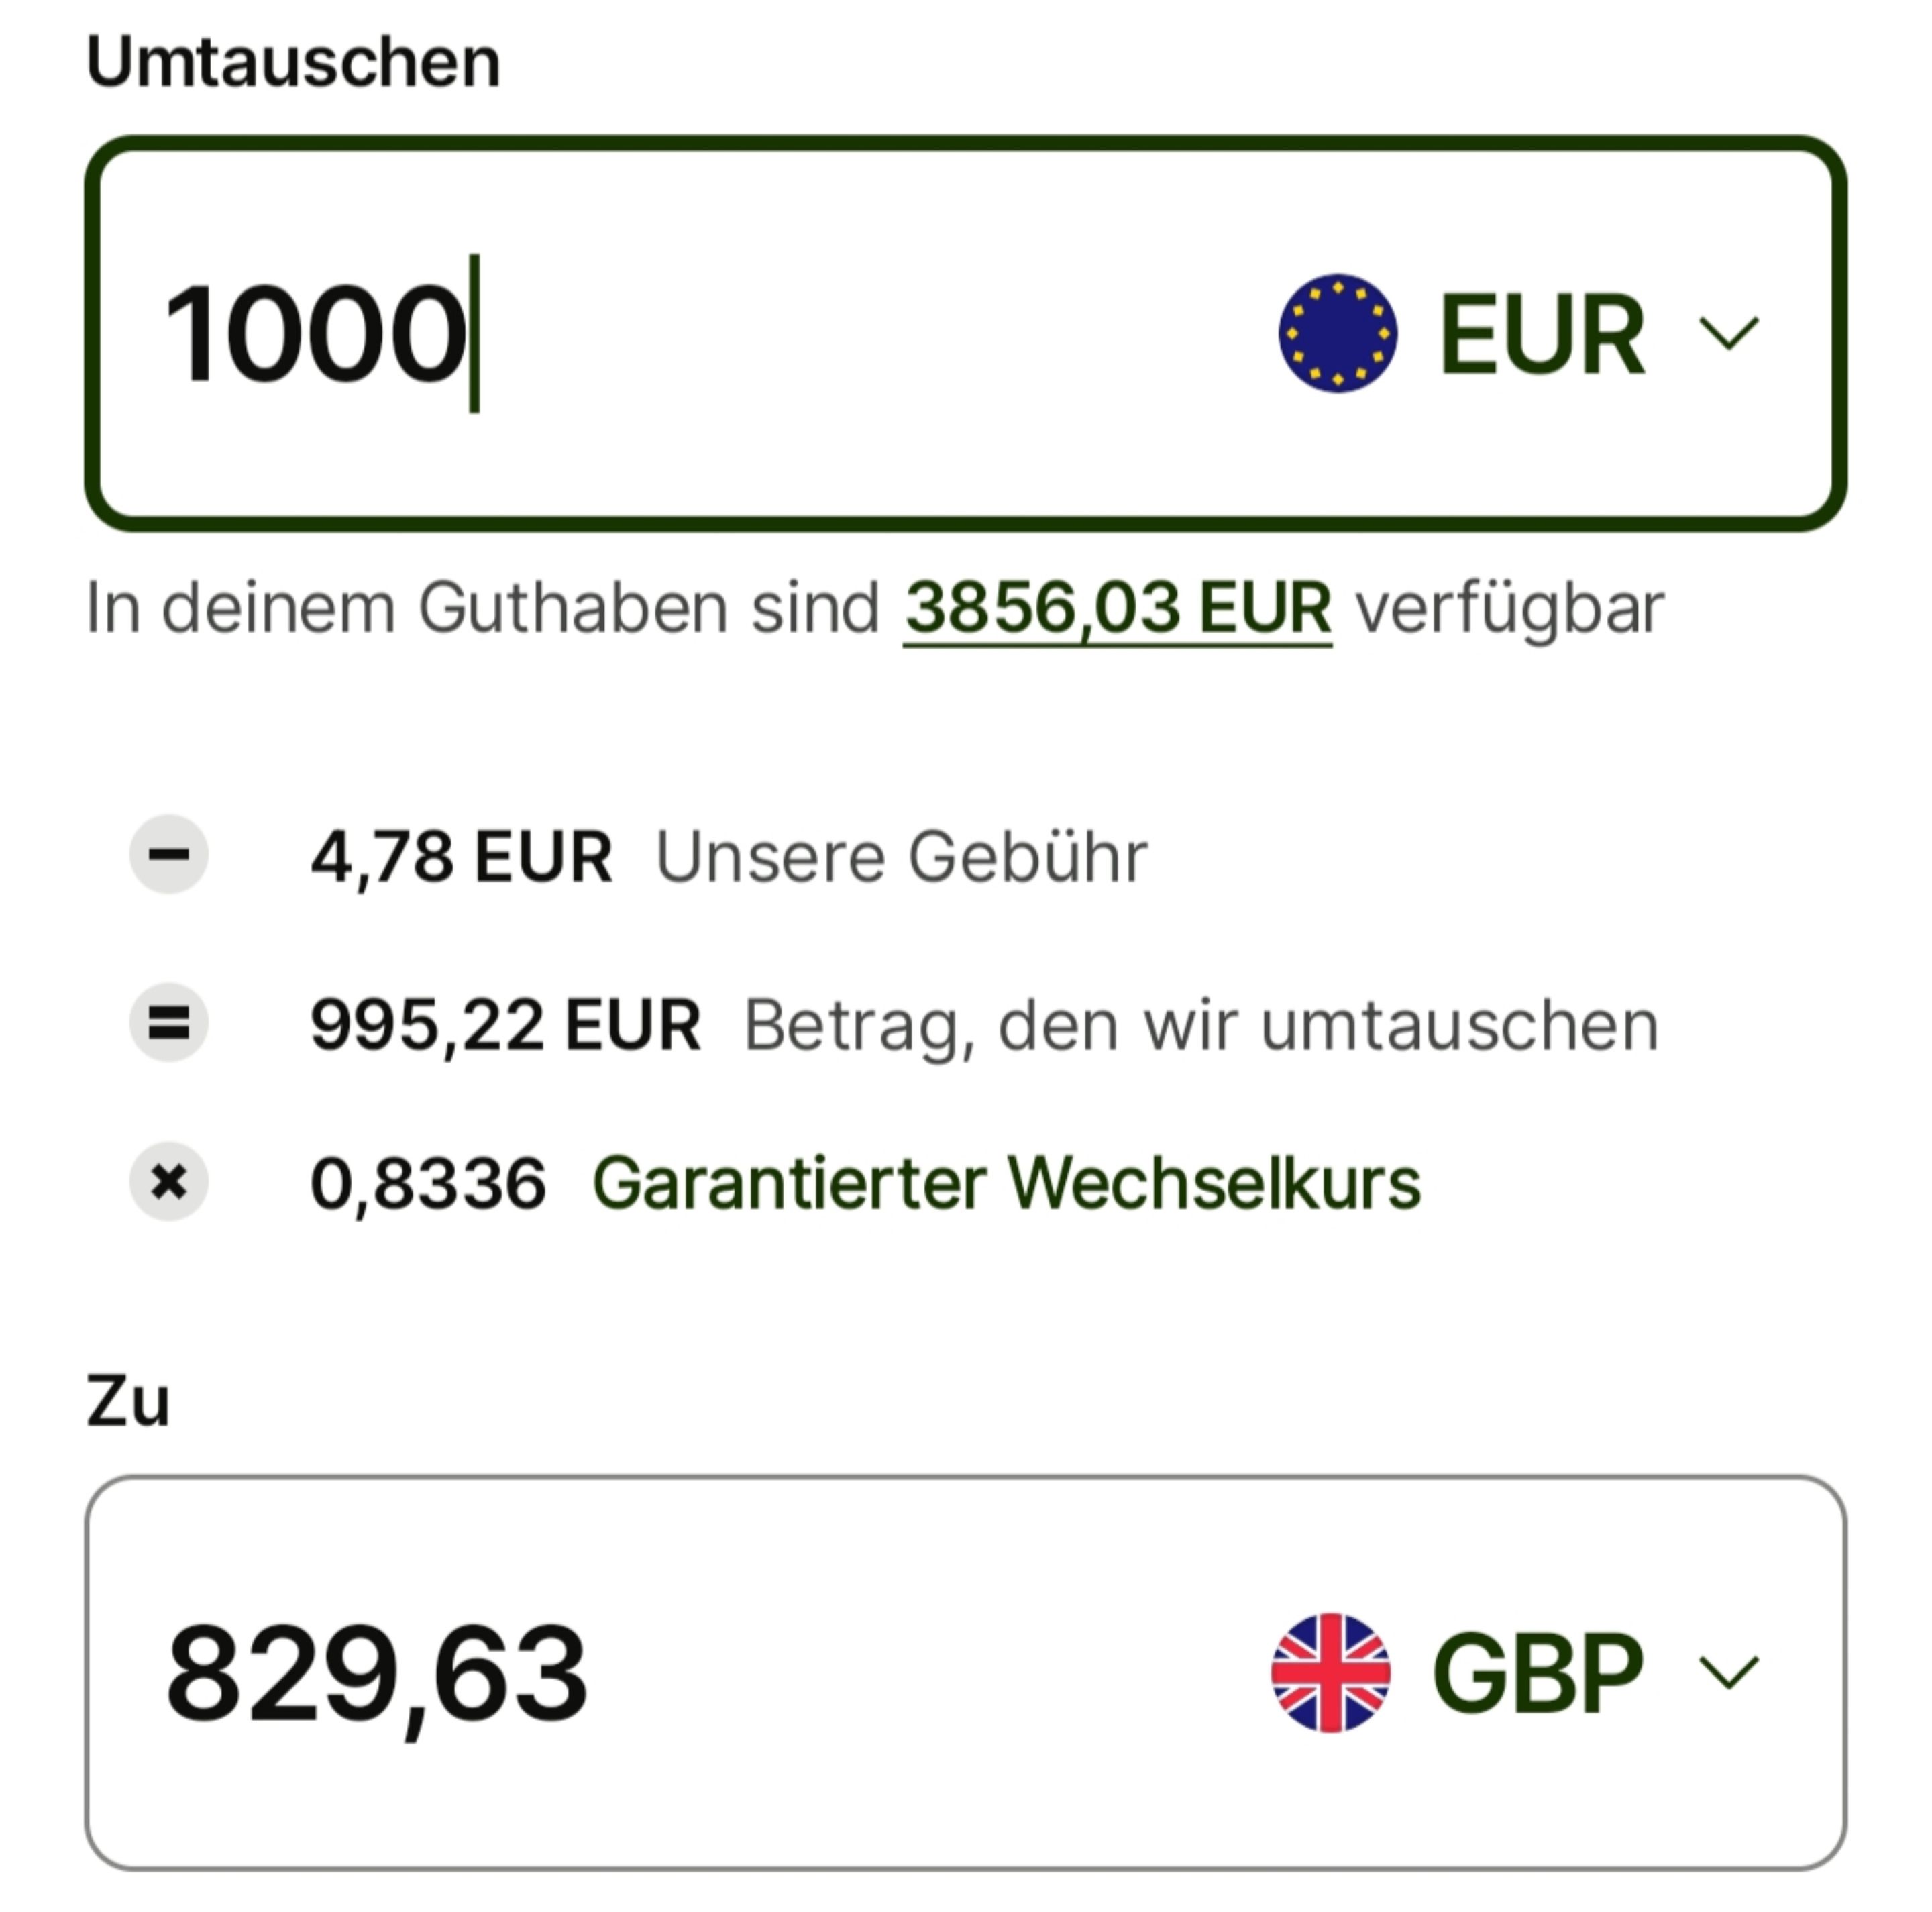The image size is (1932, 1912).
Task: Click the multiply exchange rate icon
Action: click(169, 1181)
